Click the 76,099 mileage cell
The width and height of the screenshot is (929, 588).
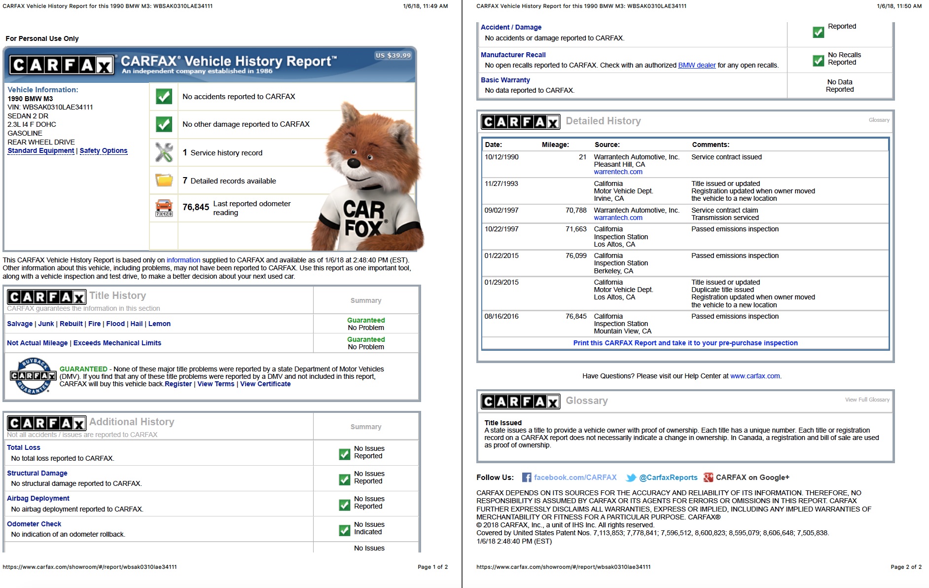click(x=576, y=256)
